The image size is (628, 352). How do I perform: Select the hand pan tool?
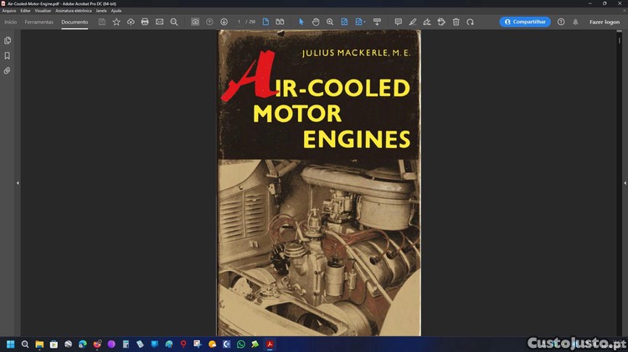316,22
